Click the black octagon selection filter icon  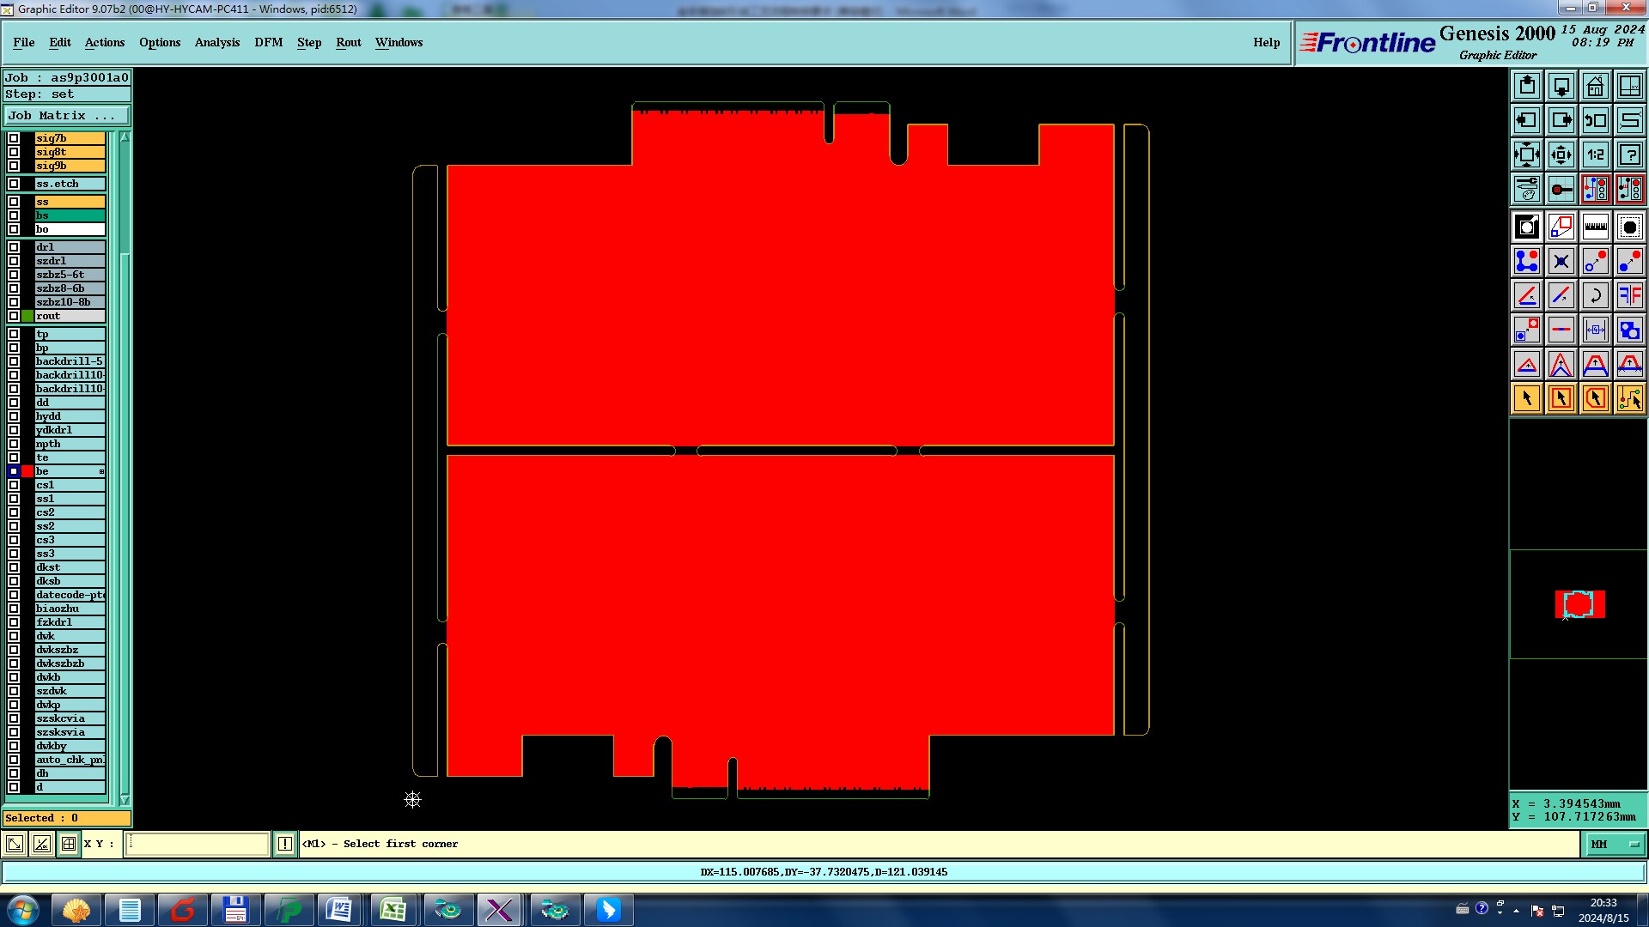pos(1630,227)
